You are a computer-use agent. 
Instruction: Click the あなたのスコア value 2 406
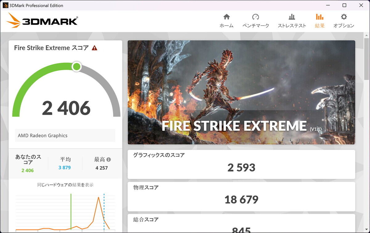pyautogui.click(x=28, y=171)
